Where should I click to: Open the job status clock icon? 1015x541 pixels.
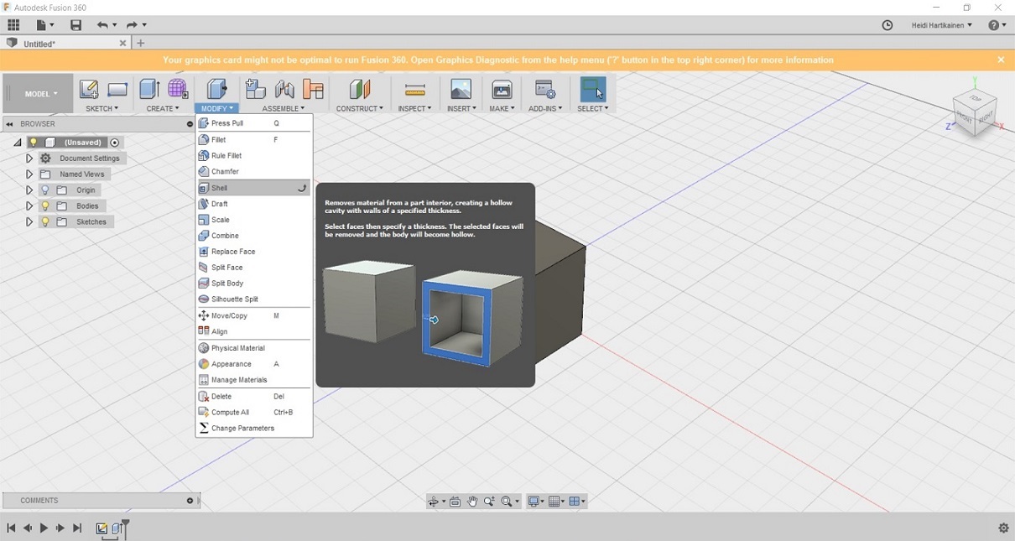tap(887, 25)
